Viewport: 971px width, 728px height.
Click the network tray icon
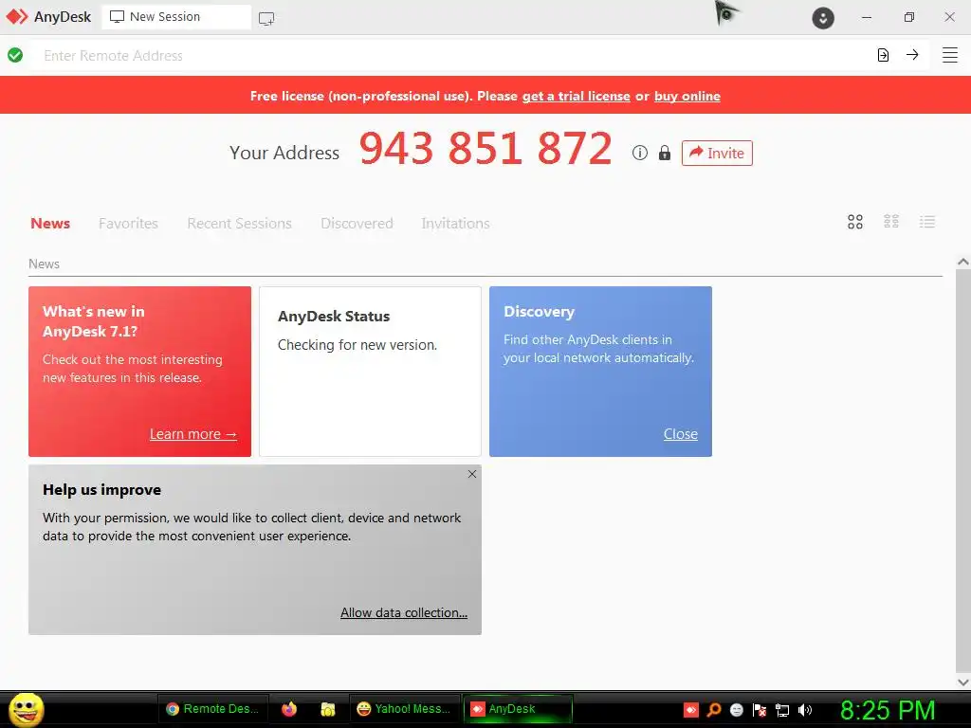782,710
